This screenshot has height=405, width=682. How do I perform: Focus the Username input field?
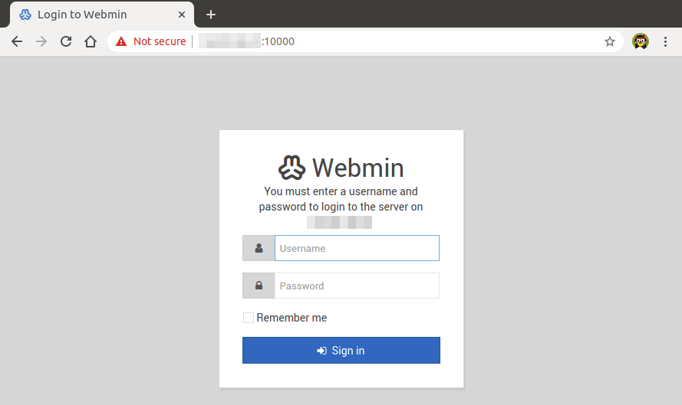coord(357,248)
